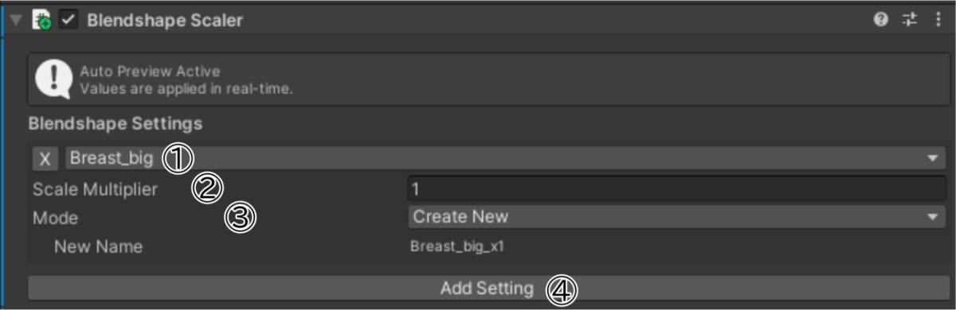Click the Blendshape Settings section heading
Screen dimensions: 956x310
[x=115, y=124]
